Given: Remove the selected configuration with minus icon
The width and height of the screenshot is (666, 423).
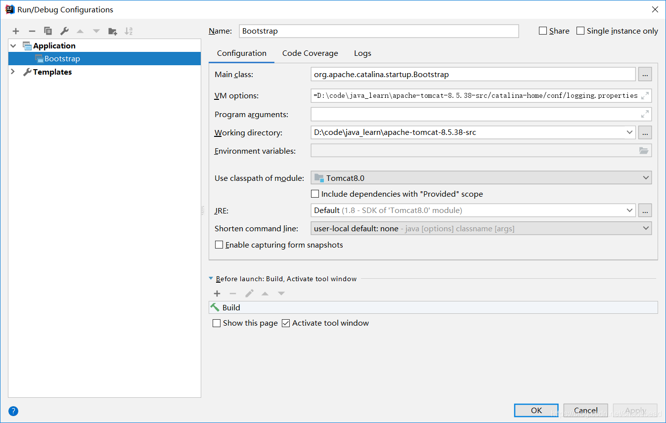Looking at the screenshot, I should (x=32, y=31).
